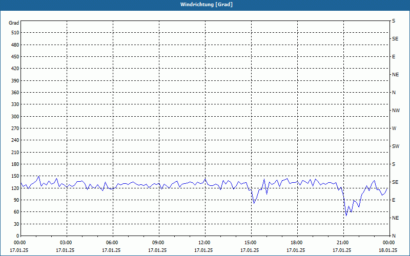Select the 450 y-axis tick label
Screen dimensions: 410x256
tap(15, 57)
